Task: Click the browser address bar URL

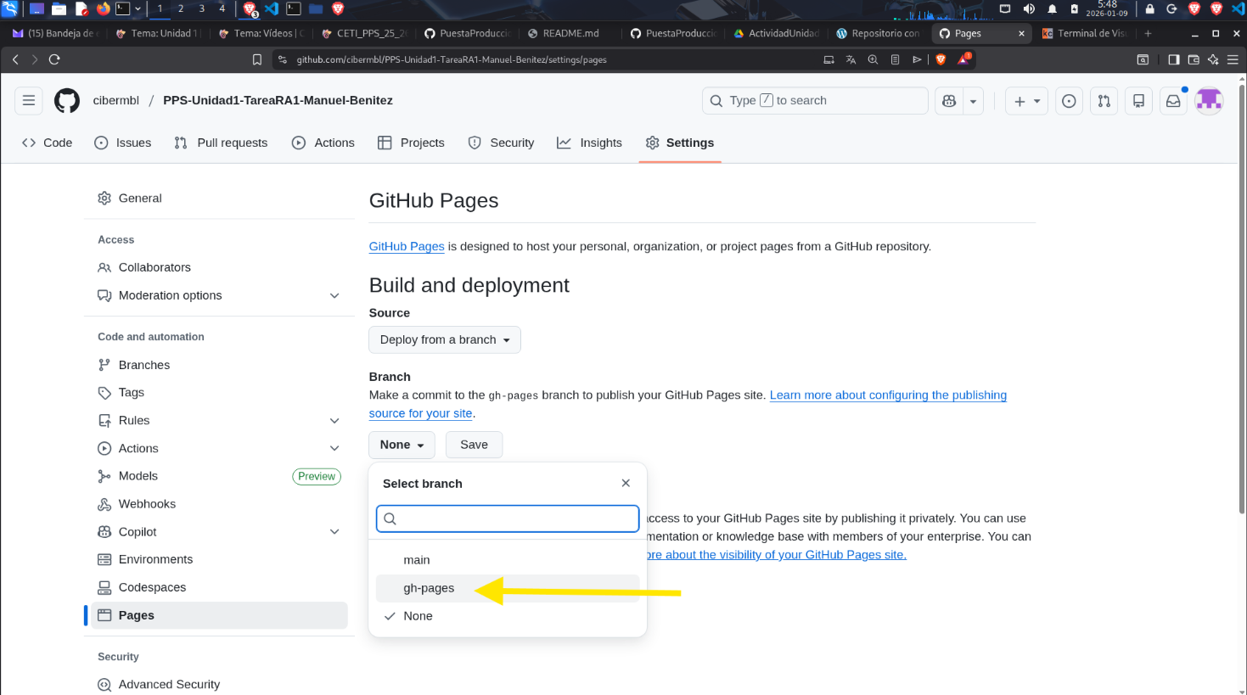Action: pos(452,59)
